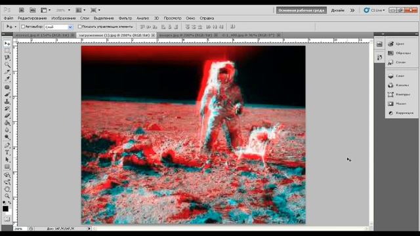Reset to default foreground and background colors
The image size is (420, 236).
tap(4, 203)
